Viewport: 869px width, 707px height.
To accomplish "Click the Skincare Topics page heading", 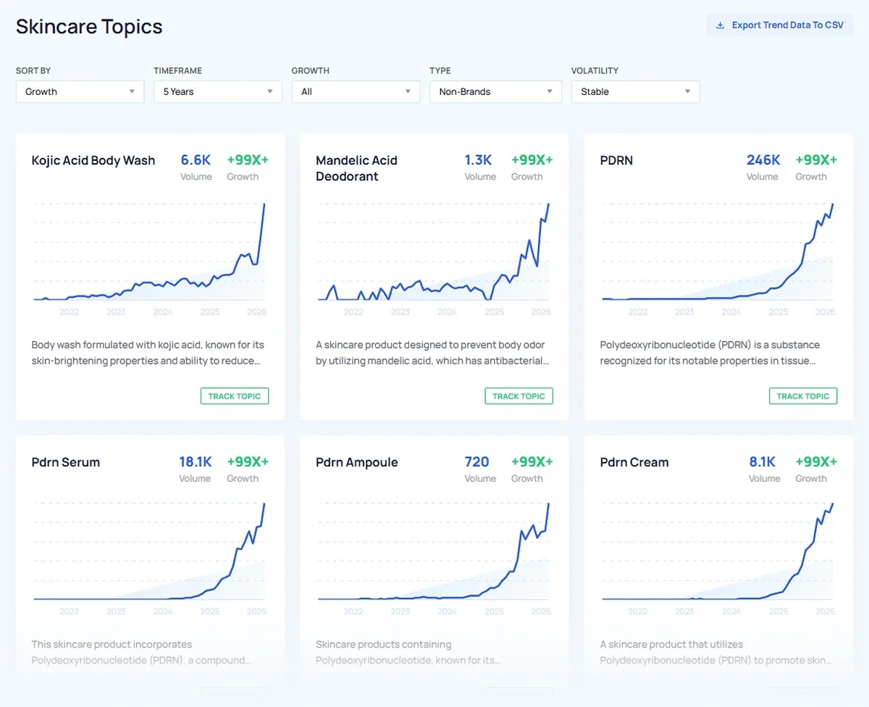I will [x=88, y=26].
